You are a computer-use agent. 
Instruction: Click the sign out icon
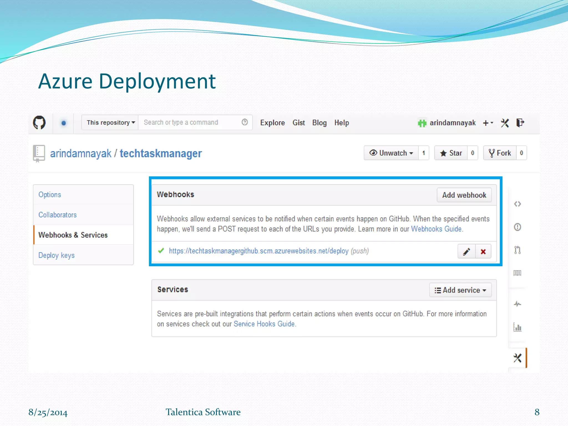coord(520,123)
